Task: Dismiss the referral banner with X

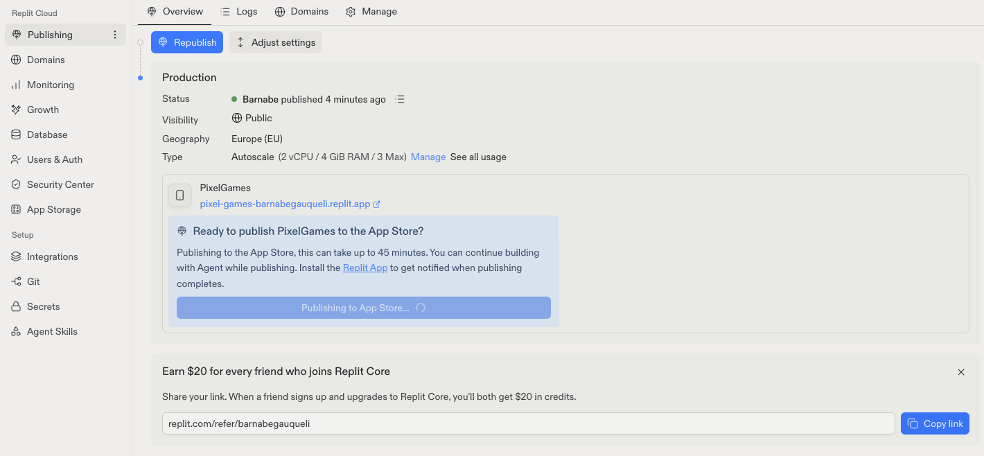Action: click(961, 372)
